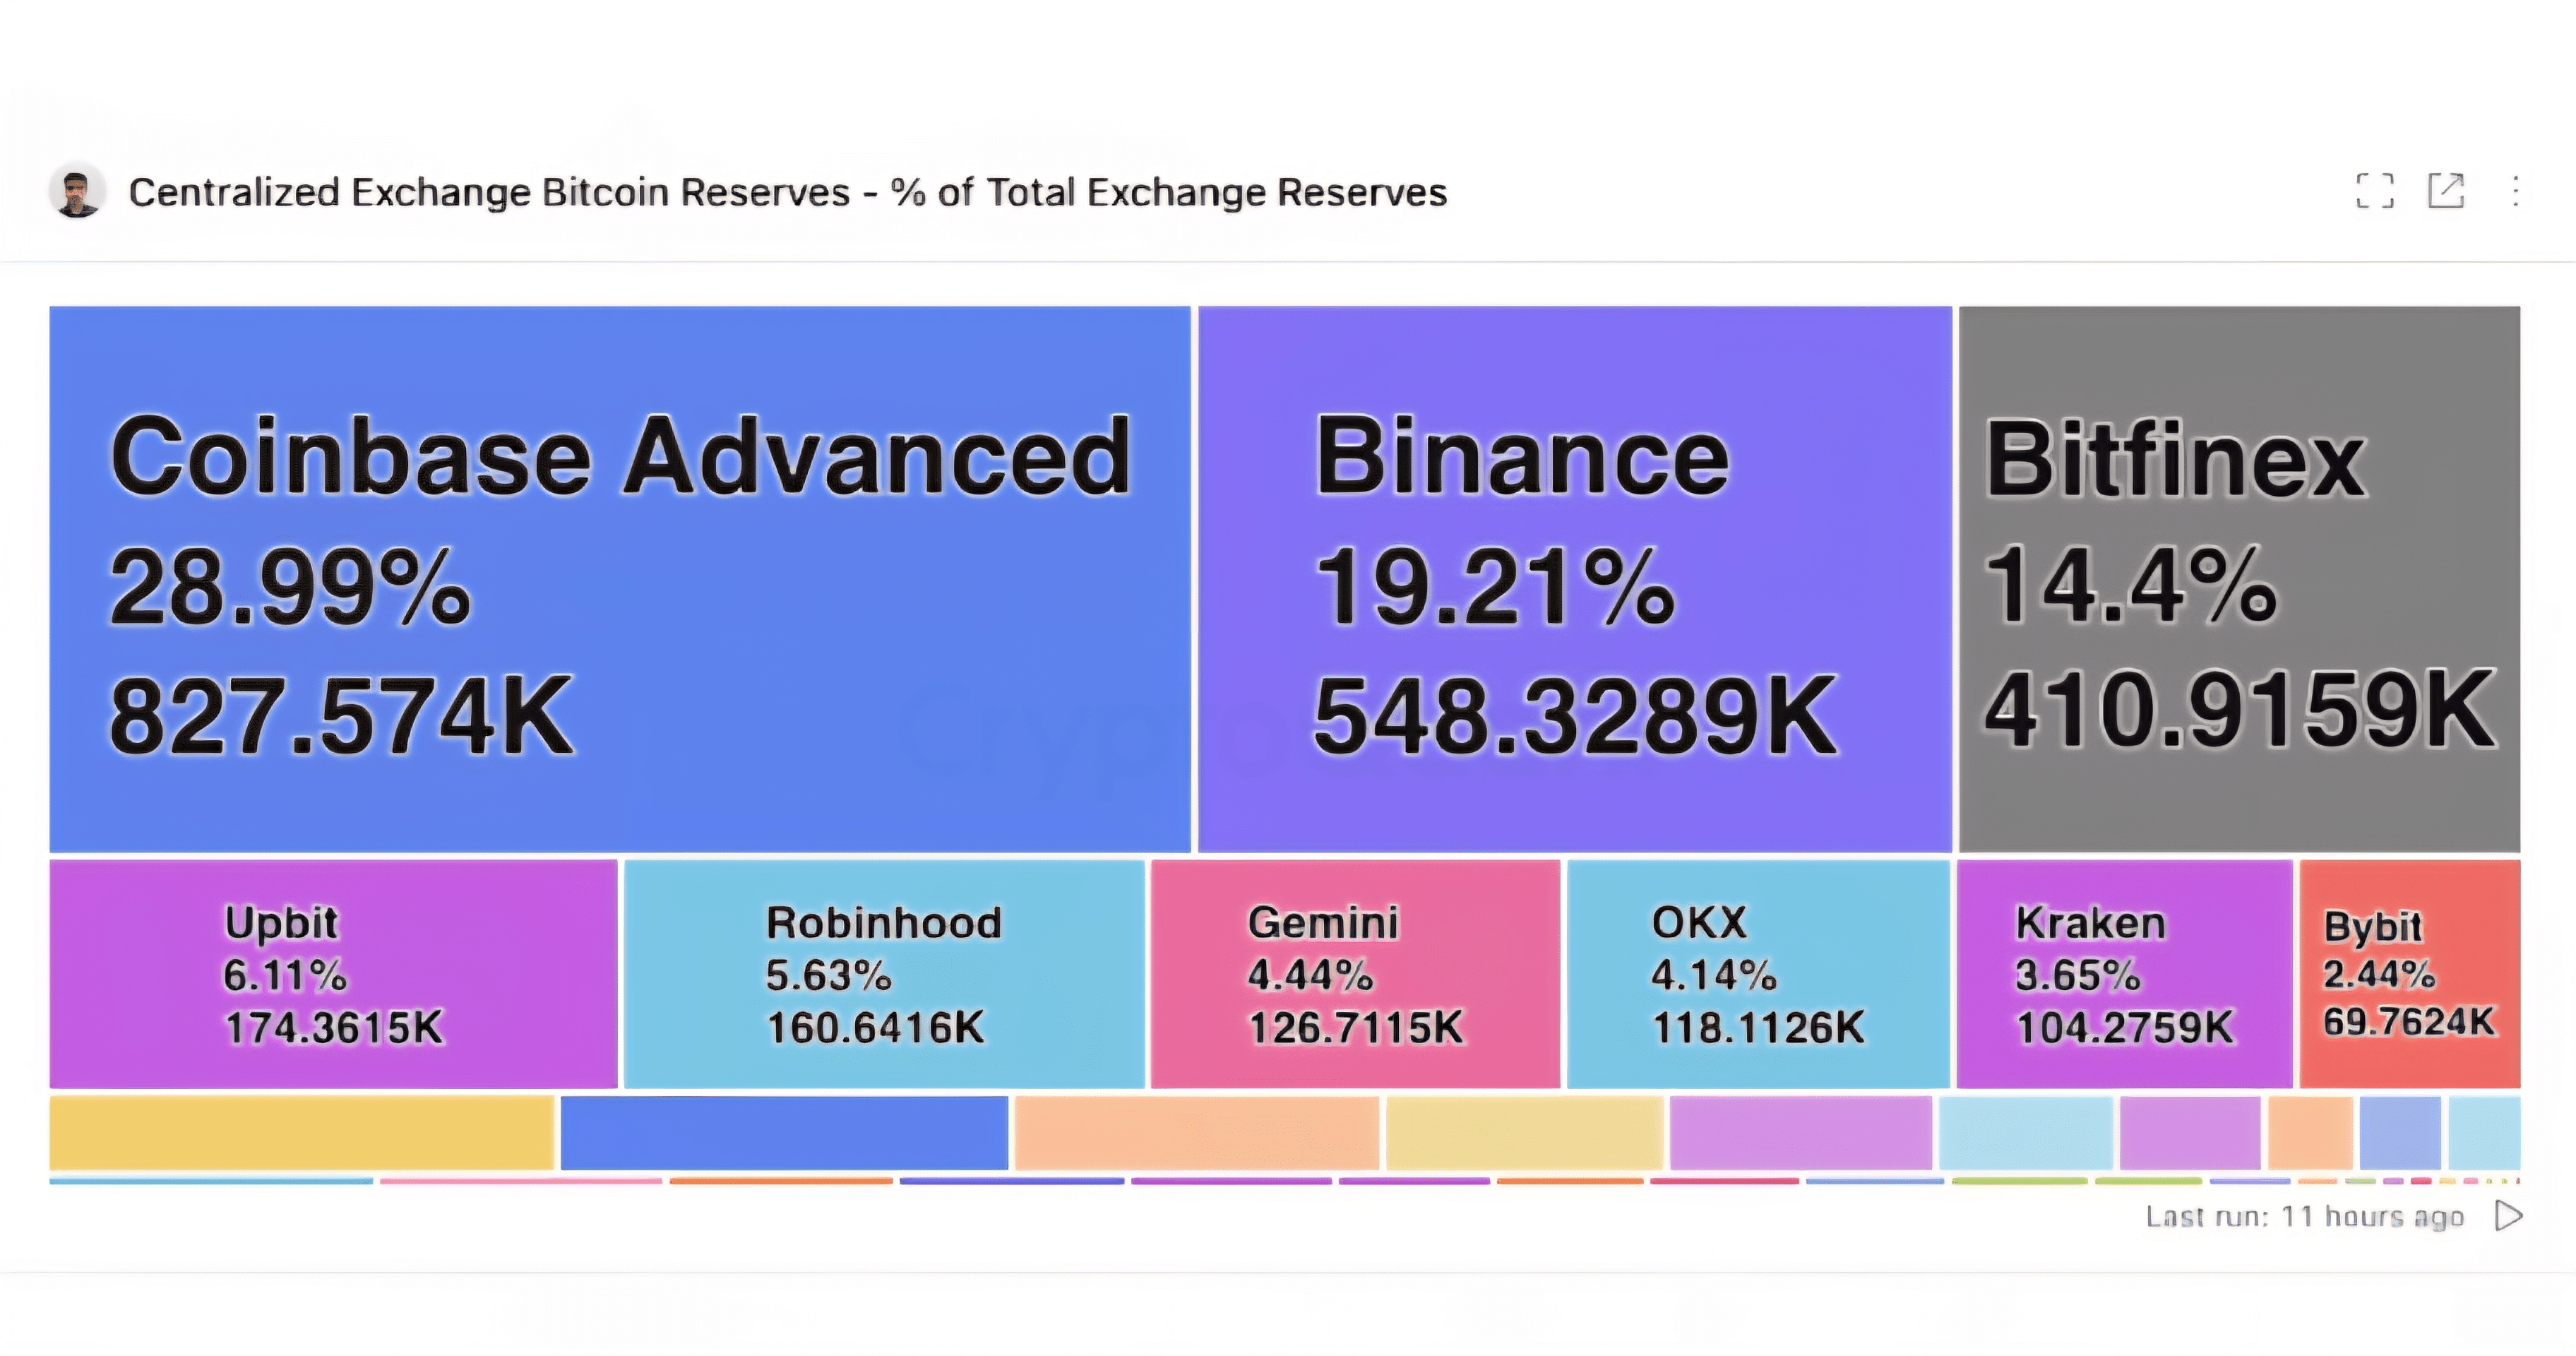Select the Kraken treemap tile
Image resolution: width=2576 pixels, height=1356 pixels.
tap(2124, 973)
